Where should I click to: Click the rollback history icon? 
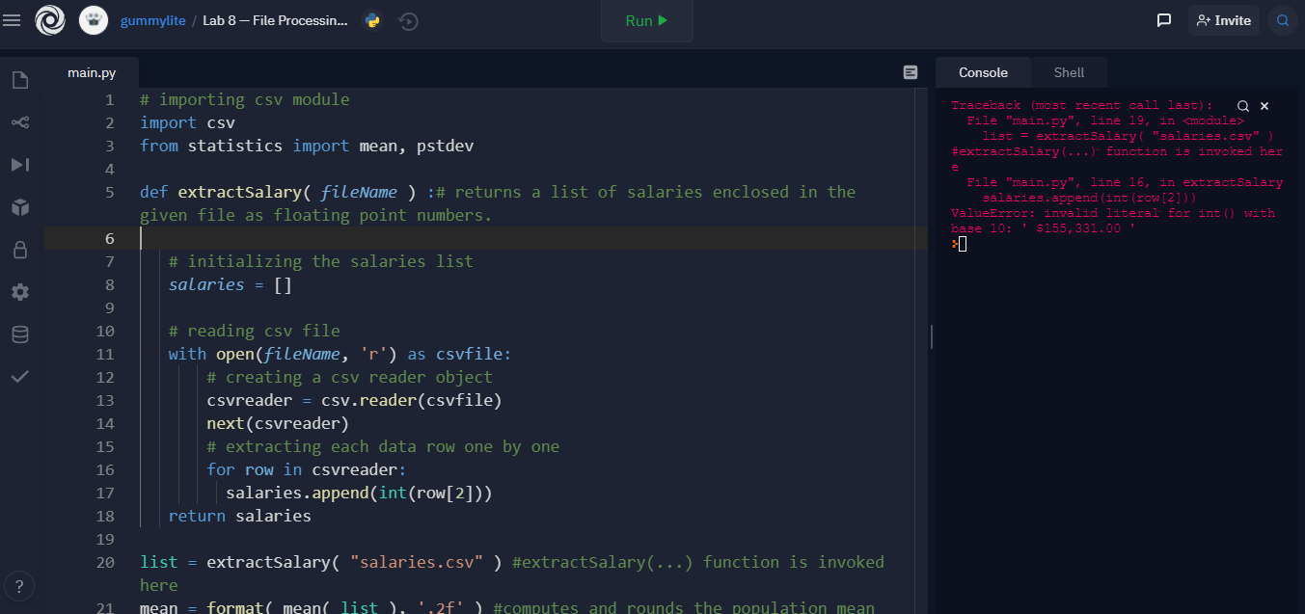point(408,19)
